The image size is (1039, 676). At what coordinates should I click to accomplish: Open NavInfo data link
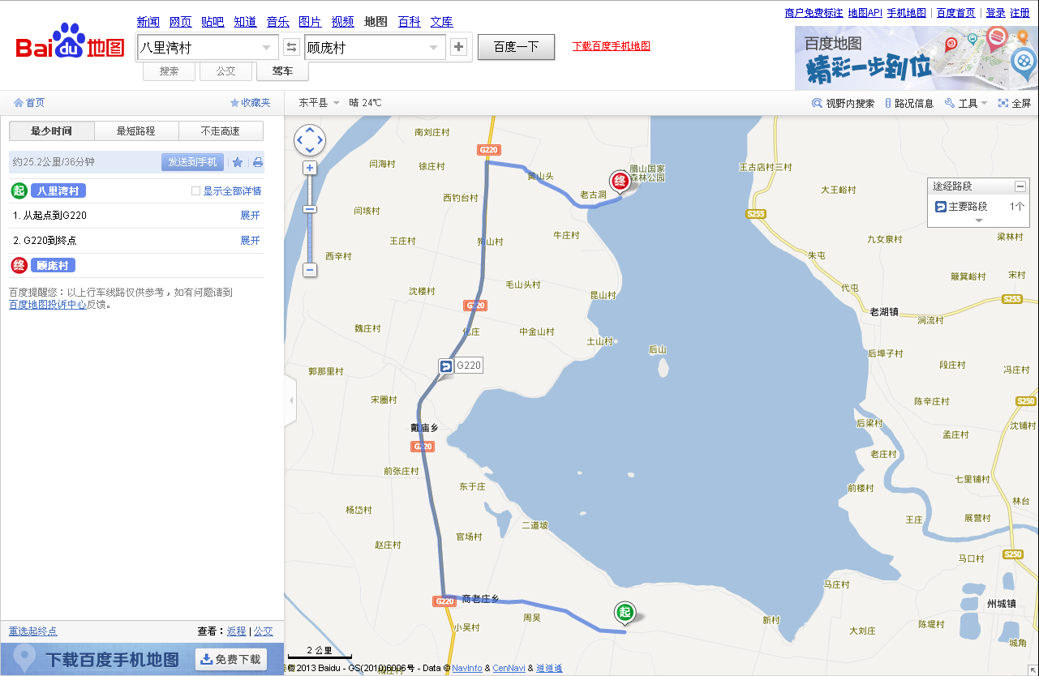point(467,668)
